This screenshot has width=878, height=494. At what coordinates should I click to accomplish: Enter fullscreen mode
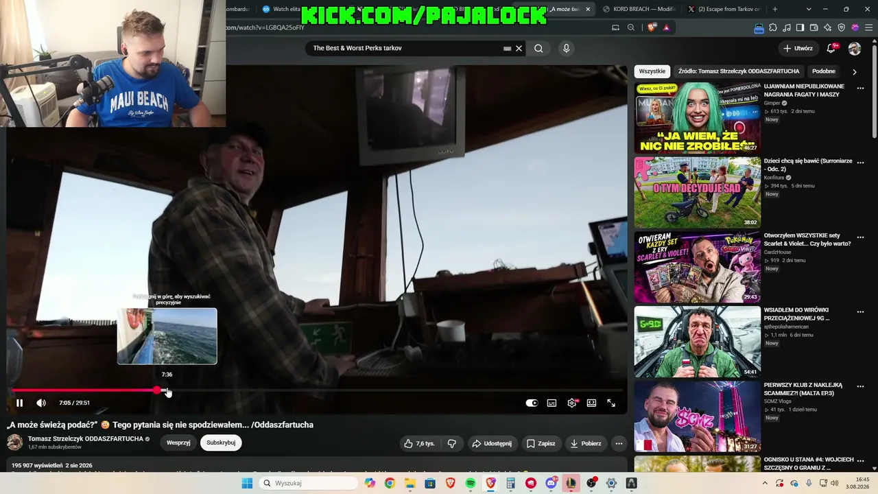click(611, 403)
